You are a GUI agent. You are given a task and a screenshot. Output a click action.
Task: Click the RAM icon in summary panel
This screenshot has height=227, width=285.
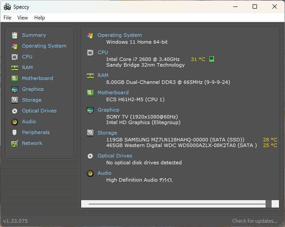click(x=90, y=75)
